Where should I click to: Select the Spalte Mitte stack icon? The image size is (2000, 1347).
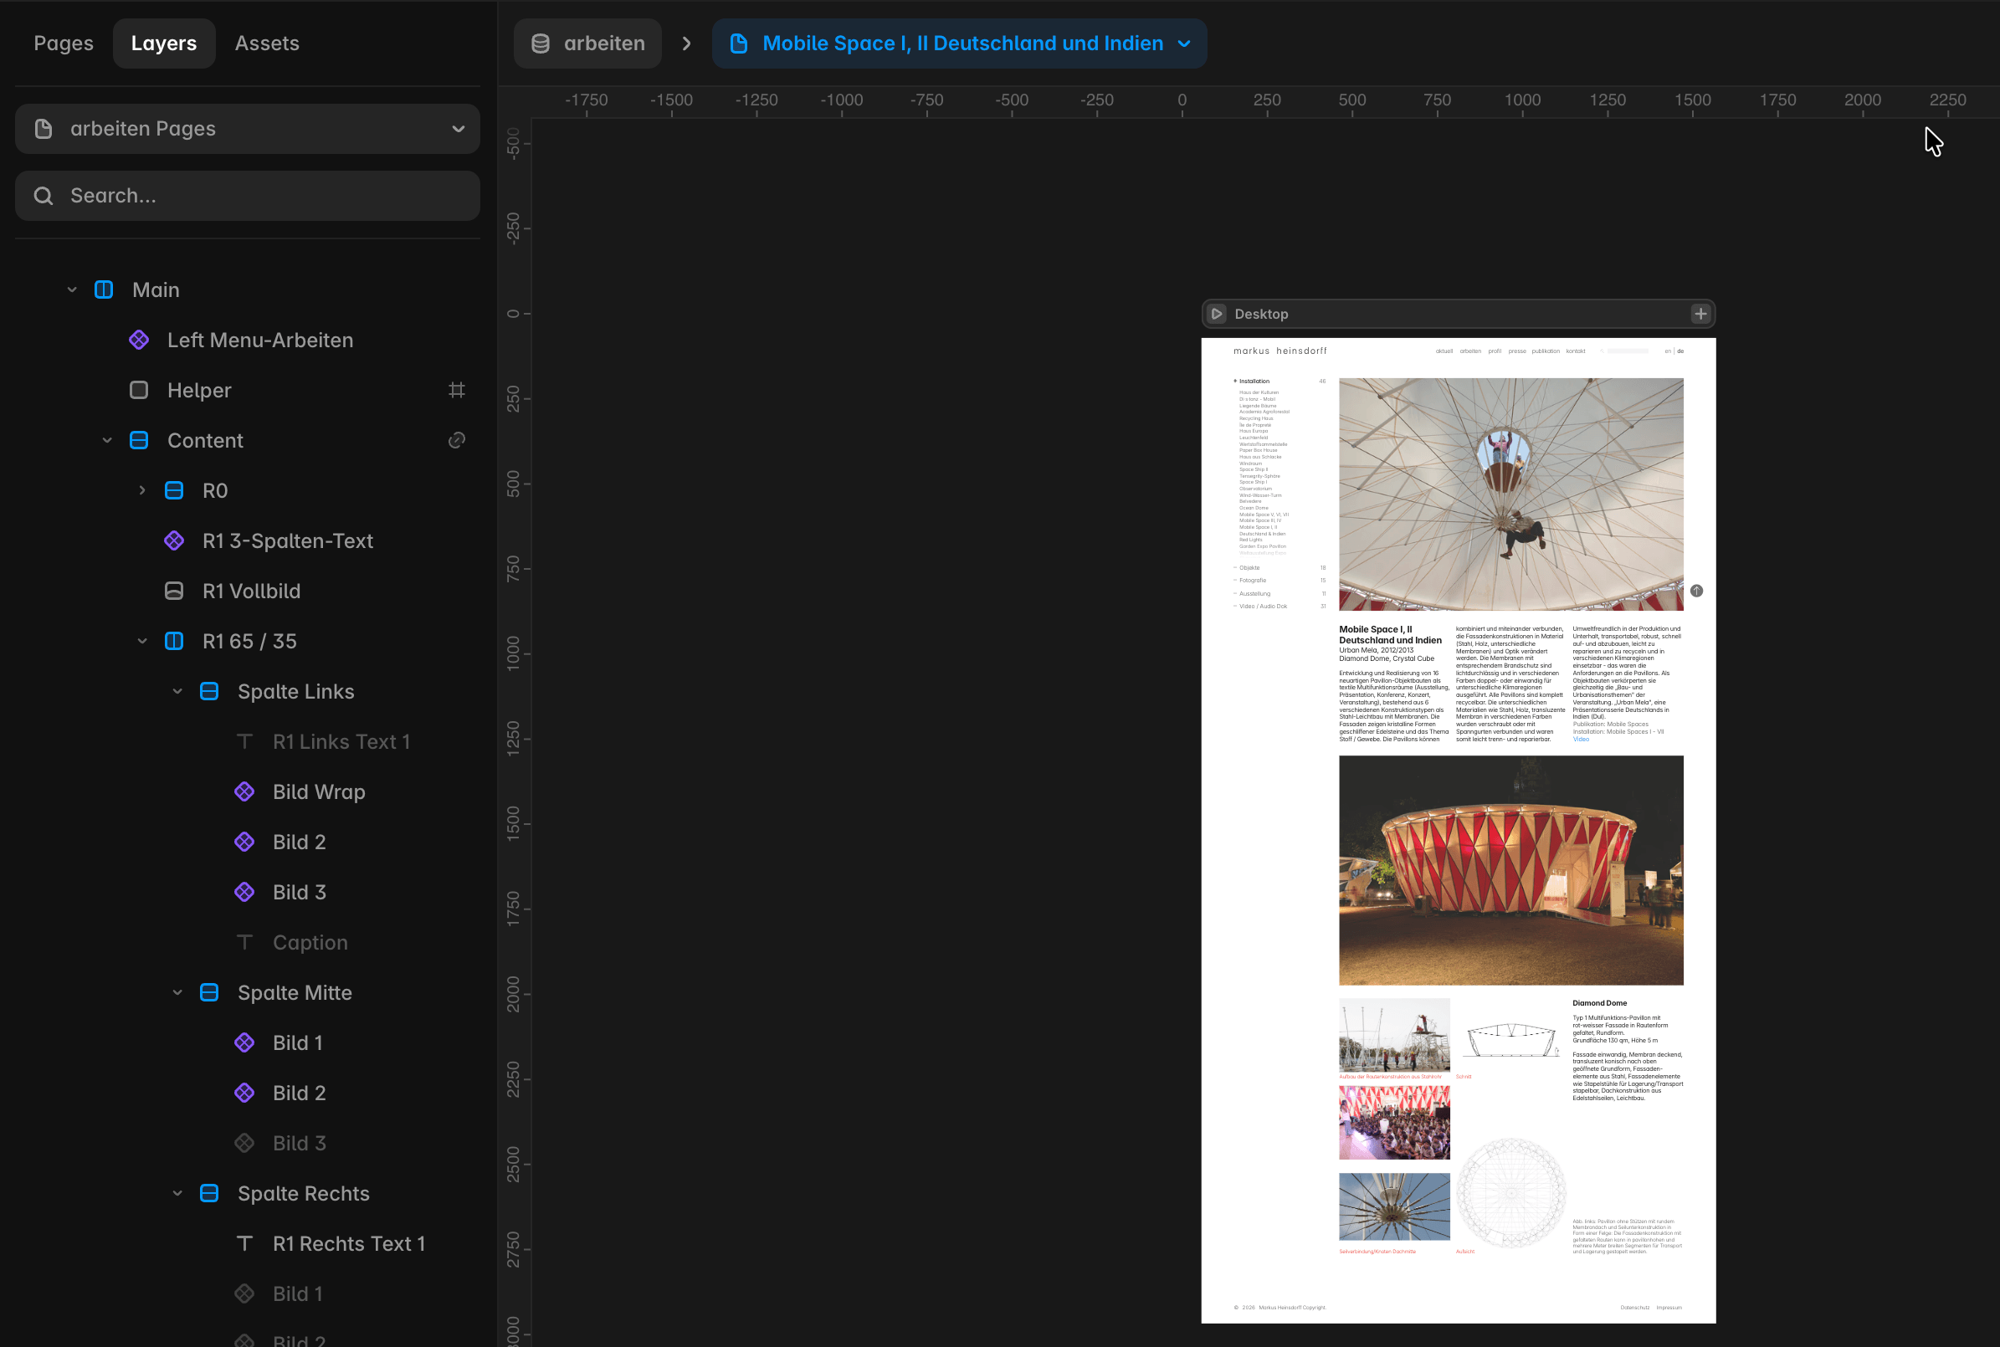[x=209, y=993]
